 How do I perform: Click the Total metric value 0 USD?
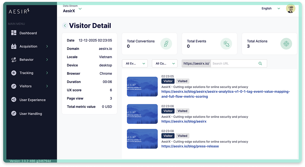[x=107, y=107]
